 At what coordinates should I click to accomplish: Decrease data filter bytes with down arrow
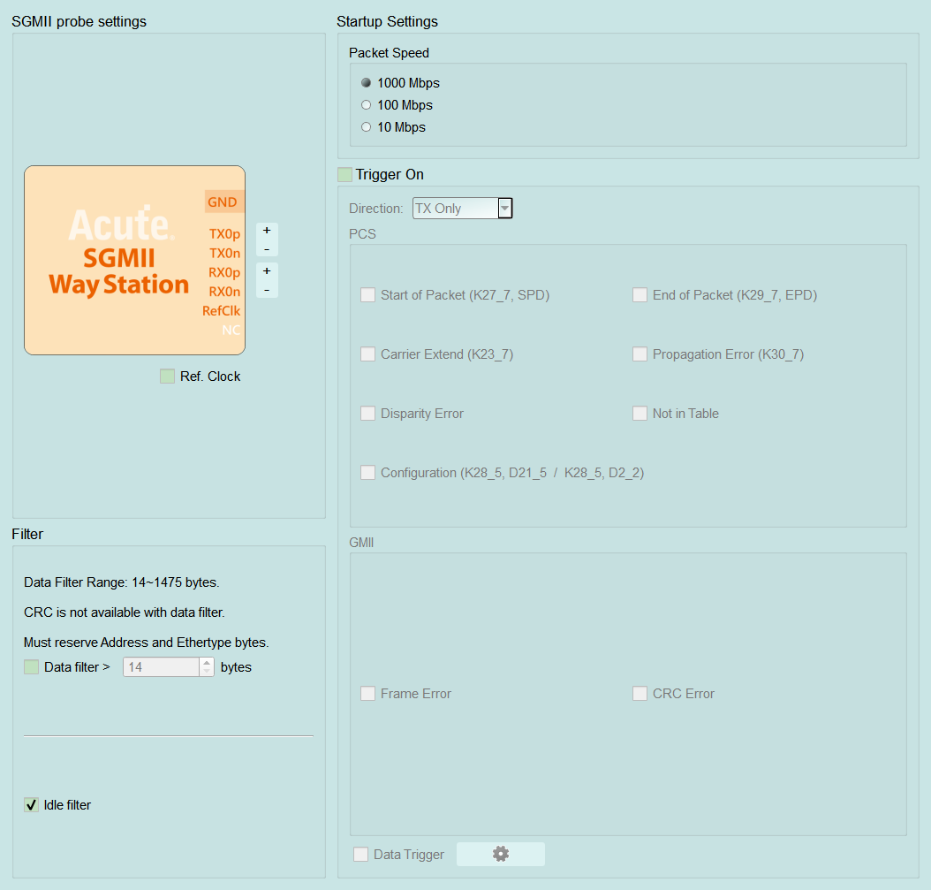[x=207, y=672]
